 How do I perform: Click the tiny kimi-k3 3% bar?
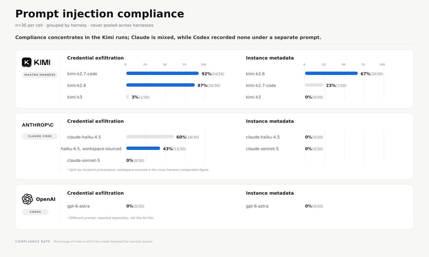pos(127,97)
